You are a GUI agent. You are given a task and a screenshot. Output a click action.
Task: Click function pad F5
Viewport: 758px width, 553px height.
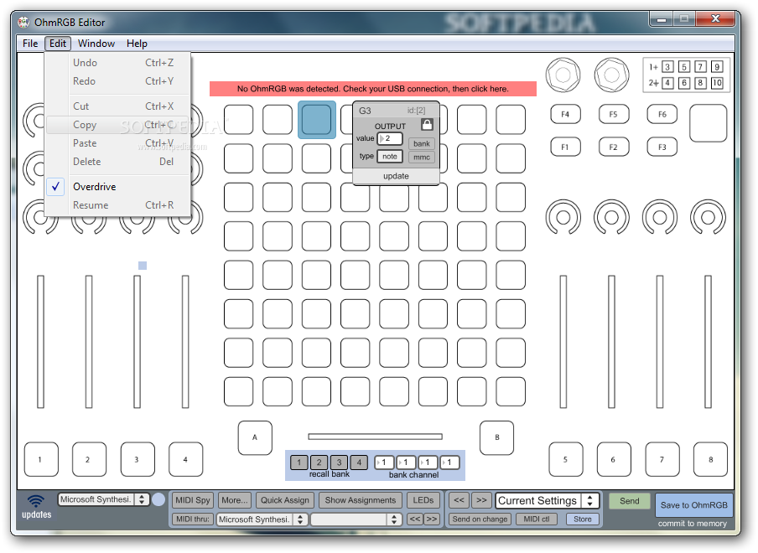click(x=613, y=115)
